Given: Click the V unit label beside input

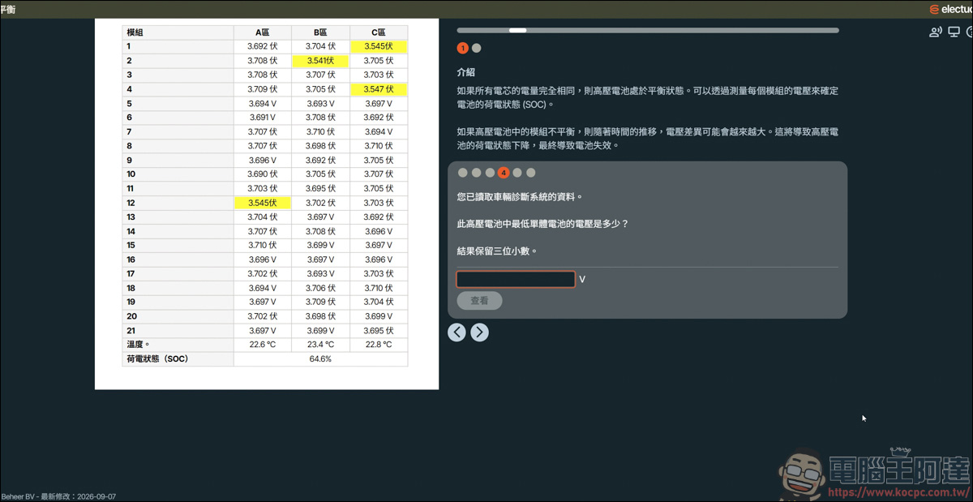Looking at the screenshot, I should coord(582,280).
